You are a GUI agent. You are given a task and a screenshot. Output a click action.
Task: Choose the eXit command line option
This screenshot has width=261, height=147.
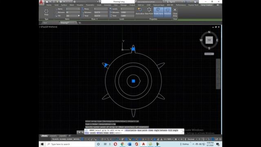111,133
